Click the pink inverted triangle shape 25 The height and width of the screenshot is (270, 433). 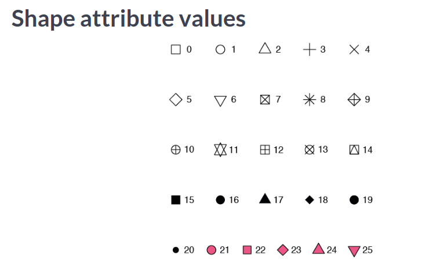coord(354,250)
